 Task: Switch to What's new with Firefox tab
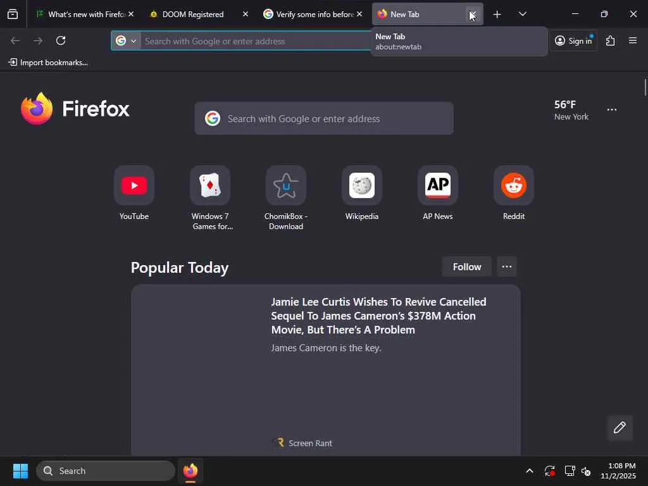click(85, 15)
